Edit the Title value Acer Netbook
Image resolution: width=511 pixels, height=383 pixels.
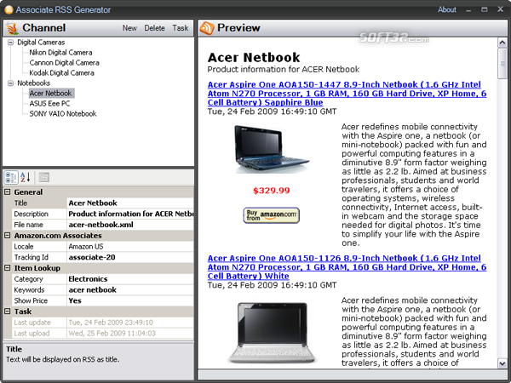pos(130,203)
